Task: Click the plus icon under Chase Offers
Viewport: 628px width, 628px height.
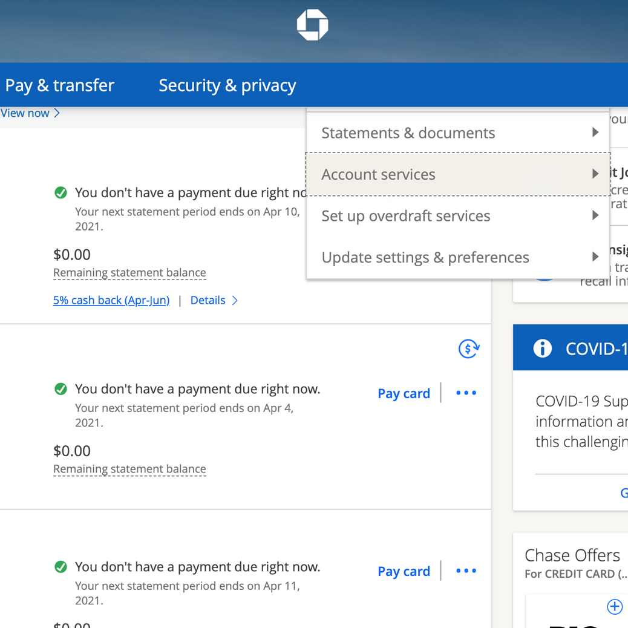Action: [614, 607]
